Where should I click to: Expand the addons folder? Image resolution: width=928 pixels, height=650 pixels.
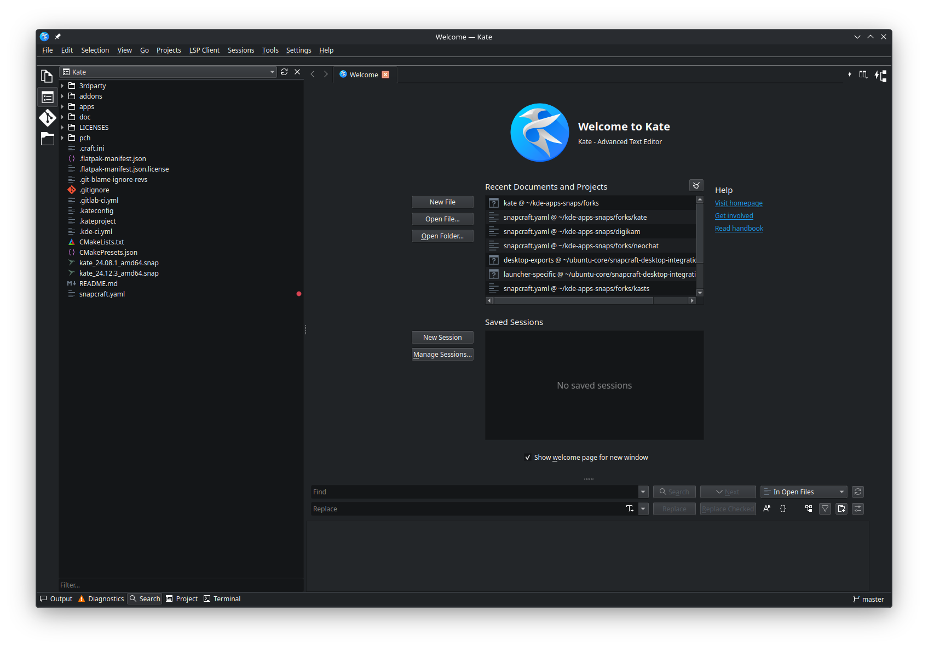pos(62,96)
